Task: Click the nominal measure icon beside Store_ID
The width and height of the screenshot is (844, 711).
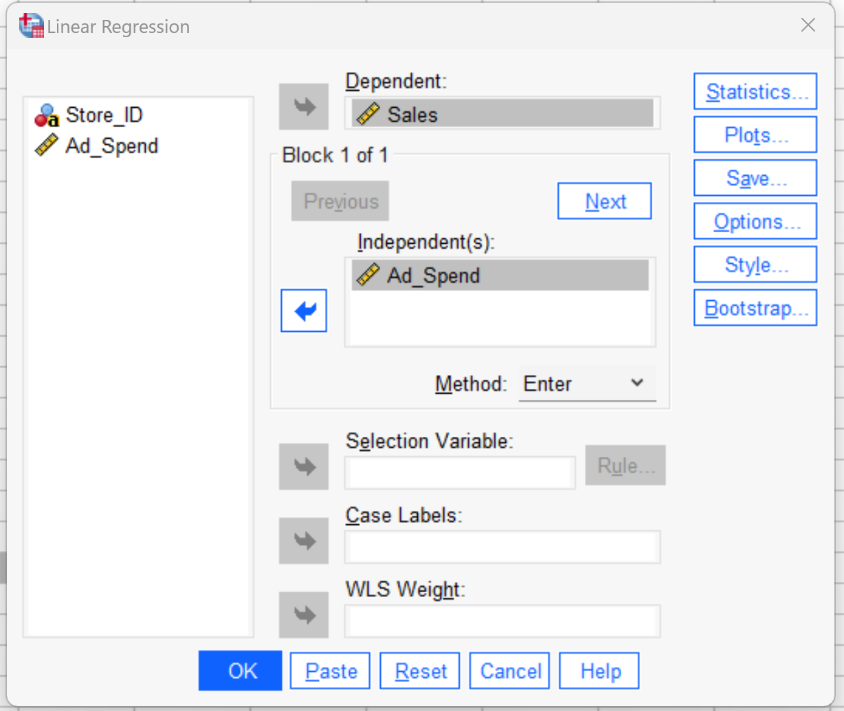Action: click(x=45, y=114)
